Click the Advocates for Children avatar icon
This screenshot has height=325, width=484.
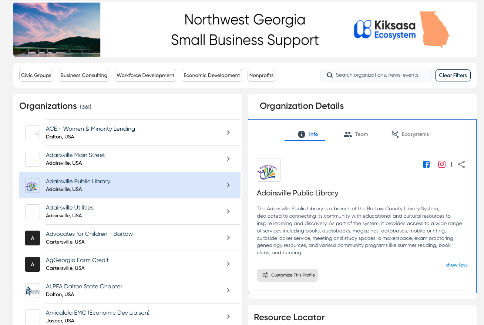coord(33,238)
